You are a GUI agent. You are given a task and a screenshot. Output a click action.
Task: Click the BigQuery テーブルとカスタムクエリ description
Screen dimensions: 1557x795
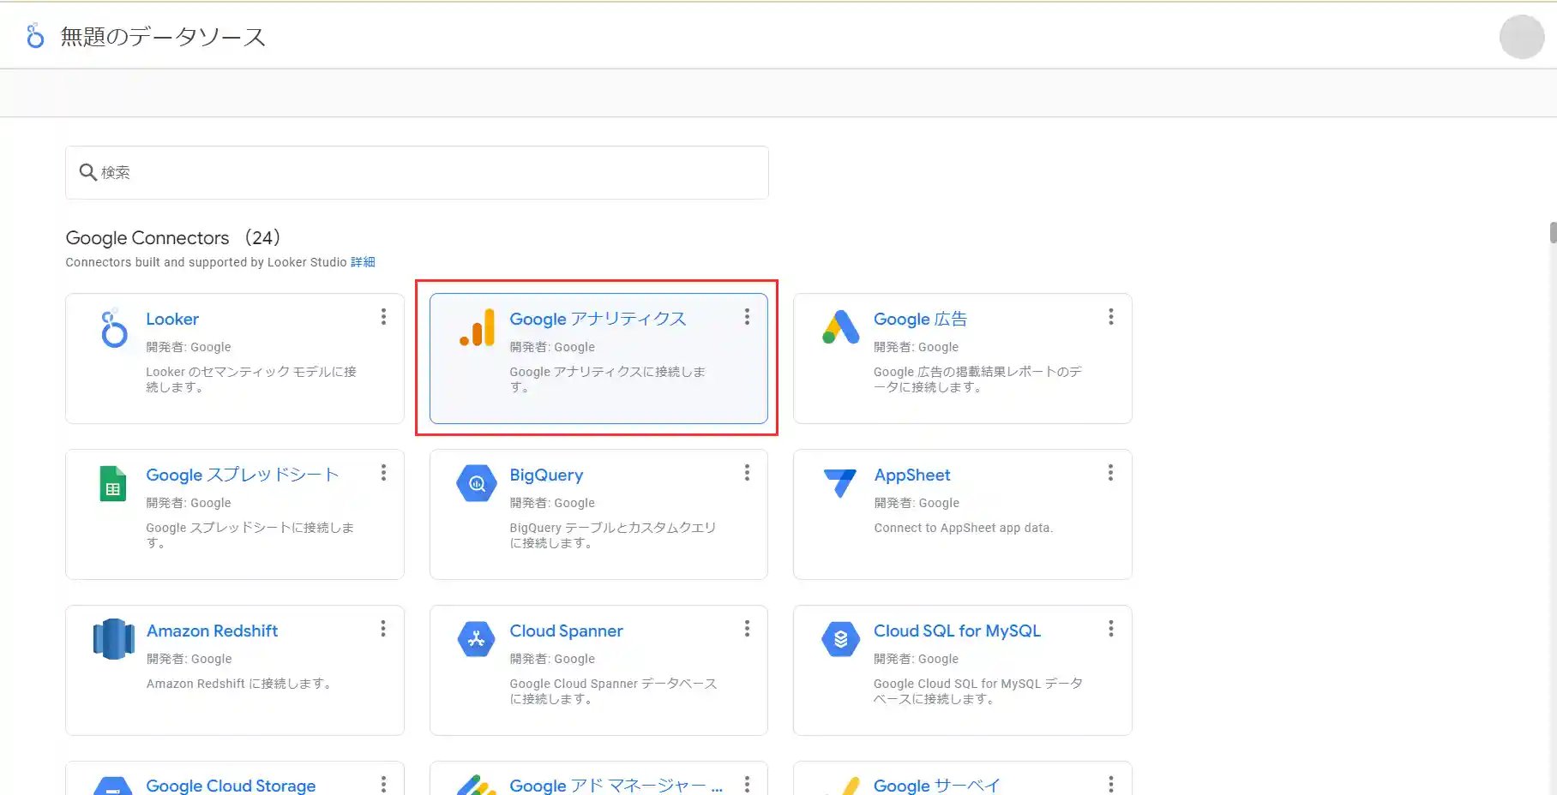pos(612,535)
